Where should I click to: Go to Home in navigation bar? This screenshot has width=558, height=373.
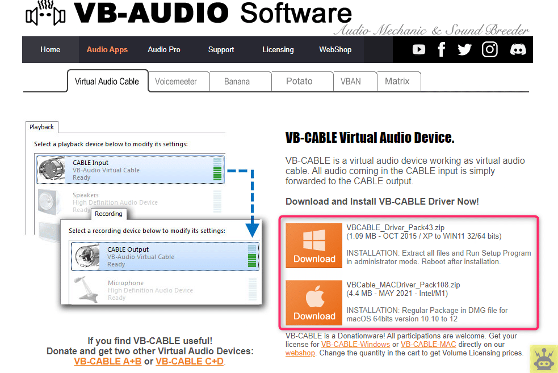tap(50, 50)
